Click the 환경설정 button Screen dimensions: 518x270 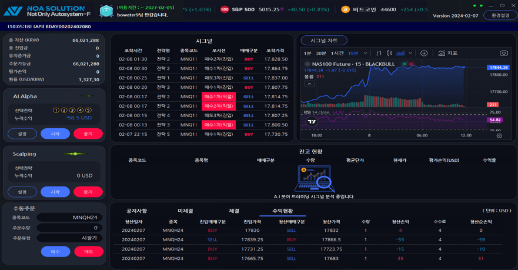coord(500,15)
